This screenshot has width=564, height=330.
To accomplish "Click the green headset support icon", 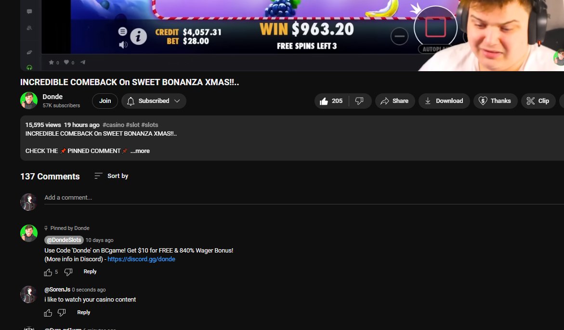I will tap(29, 67).
